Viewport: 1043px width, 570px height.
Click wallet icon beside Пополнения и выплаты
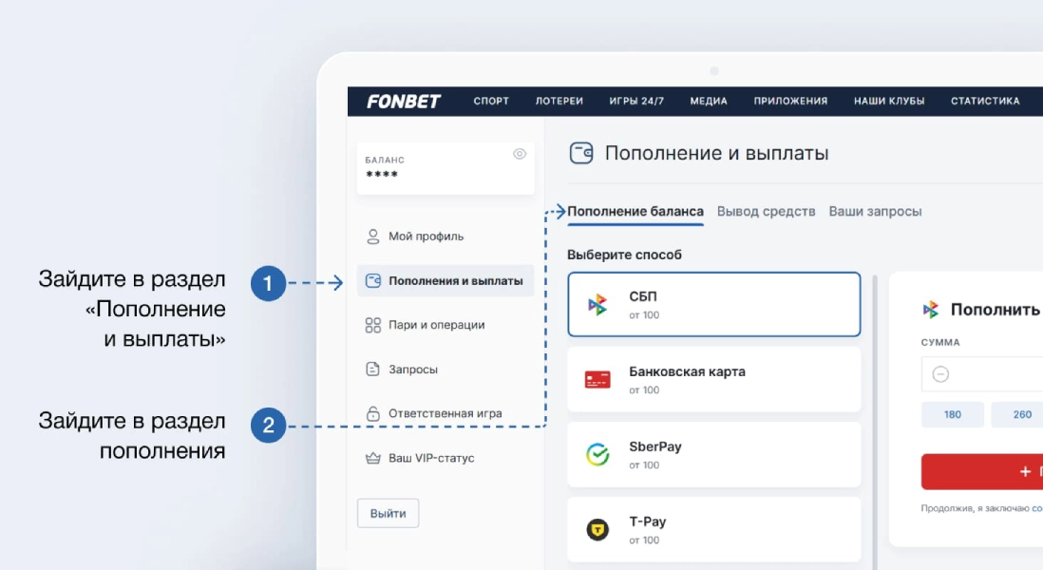click(x=373, y=280)
